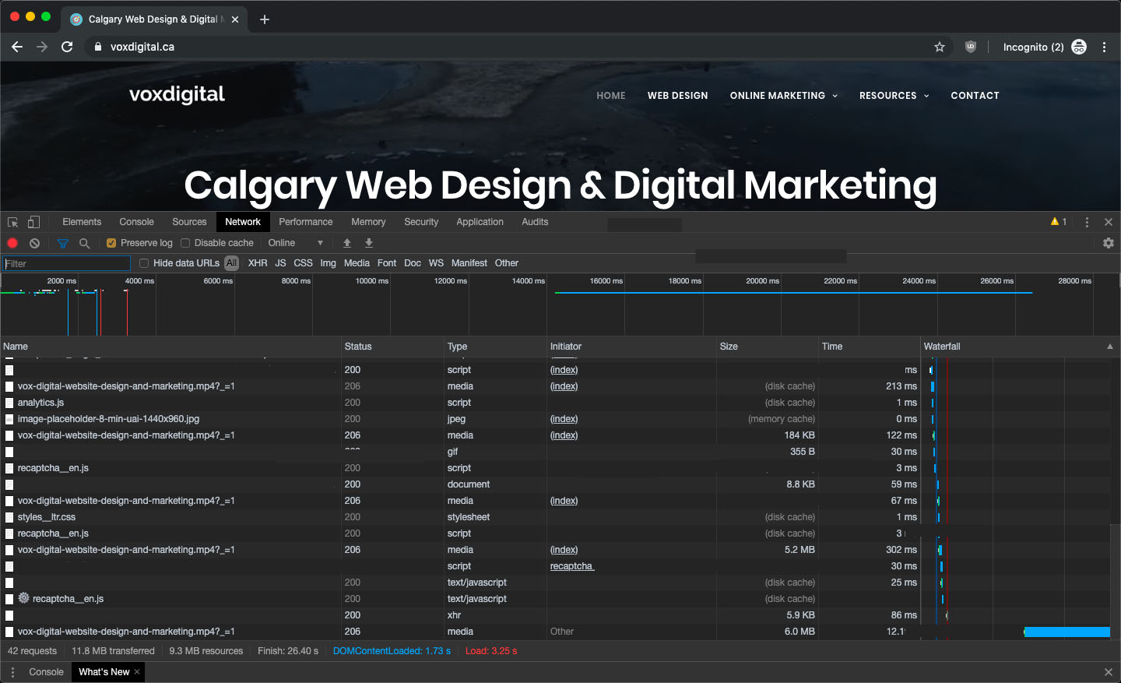This screenshot has width=1121, height=683.
Task: Click the Filter text input
Action: 66,263
